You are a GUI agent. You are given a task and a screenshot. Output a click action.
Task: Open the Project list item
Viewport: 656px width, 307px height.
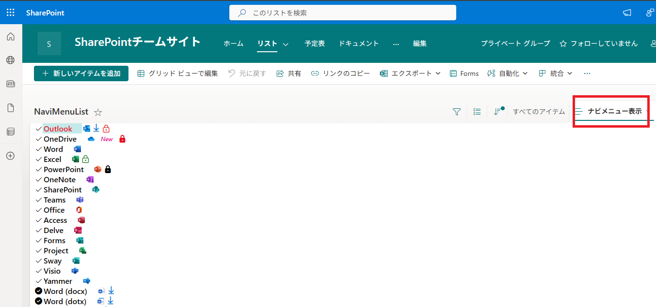(x=56, y=250)
